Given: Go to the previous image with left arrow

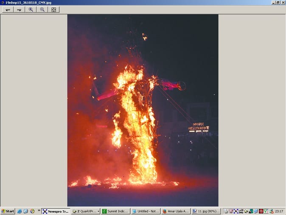Looking at the screenshot, I should click(8, 9).
